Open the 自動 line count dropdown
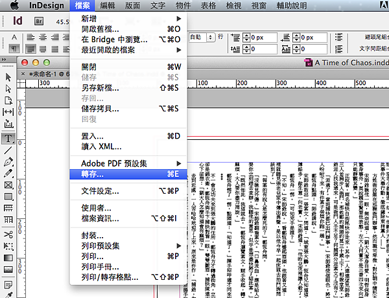Screen dimensions: 389x298 pos(210,37)
